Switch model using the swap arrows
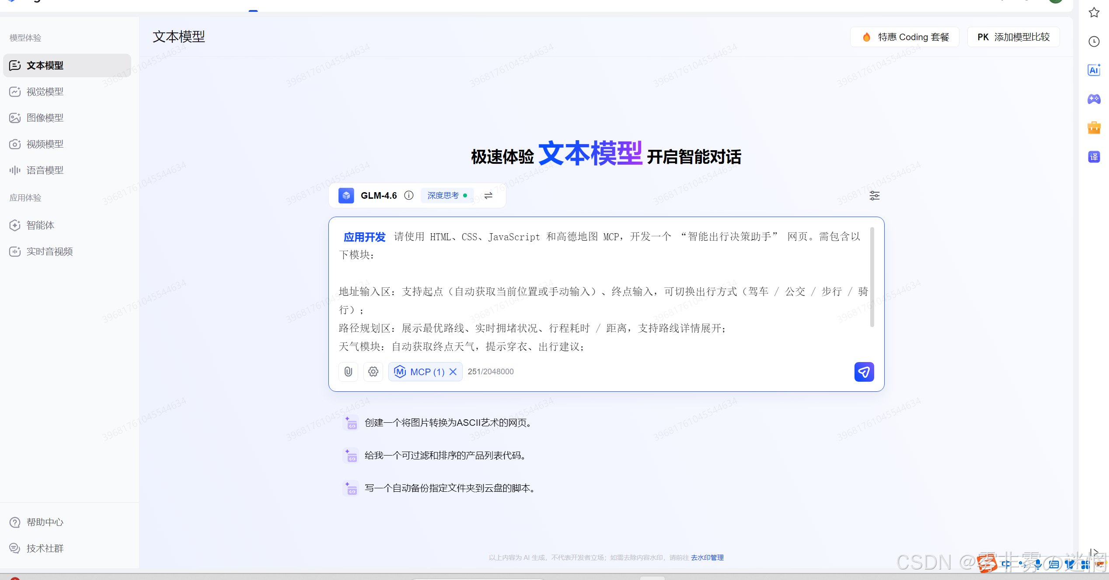This screenshot has width=1109, height=580. click(488, 195)
